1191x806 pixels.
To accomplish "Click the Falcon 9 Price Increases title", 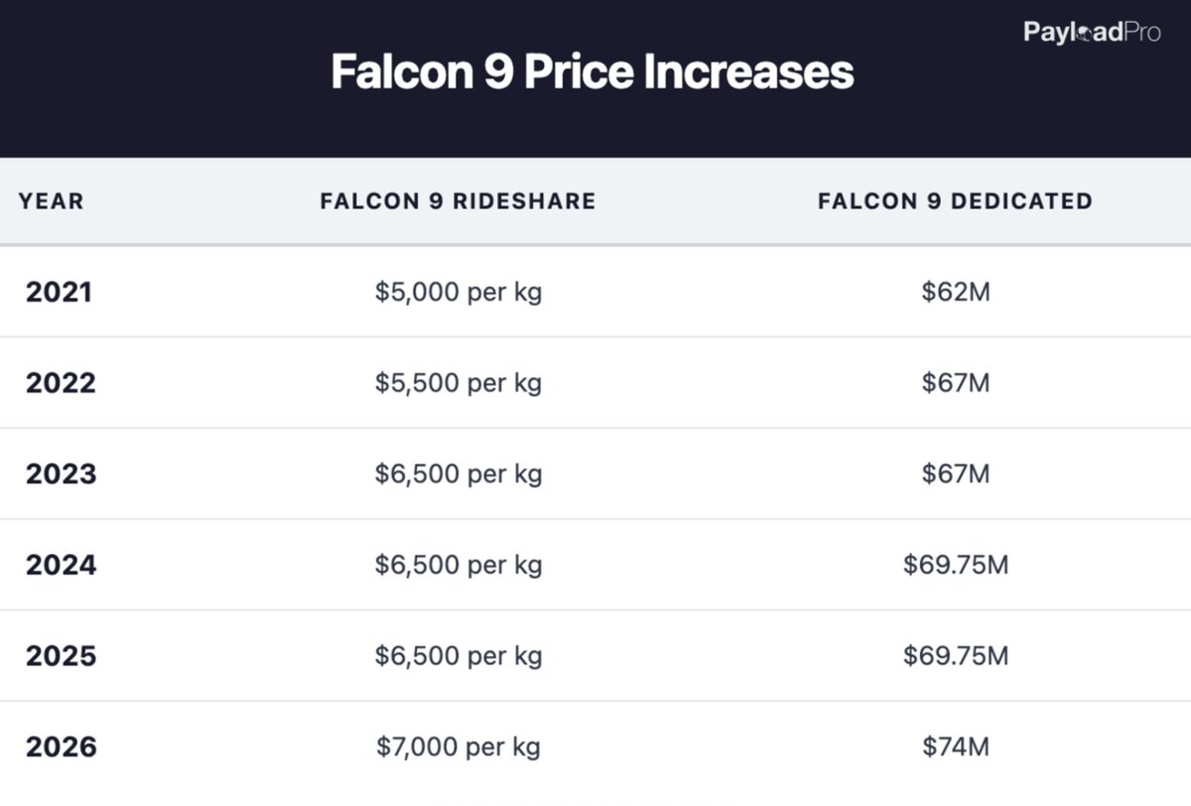I will pyautogui.click(x=593, y=72).
